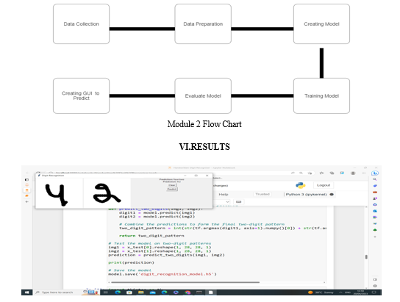Open Bing chat in the Edge sidebar
This screenshot has height=302, width=400.
pyautogui.click(x=375, y=173)
